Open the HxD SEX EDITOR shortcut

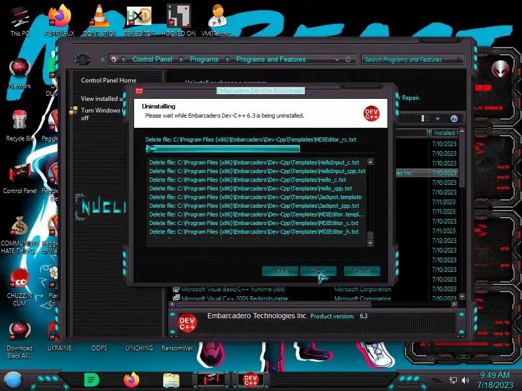coord(139,20)
